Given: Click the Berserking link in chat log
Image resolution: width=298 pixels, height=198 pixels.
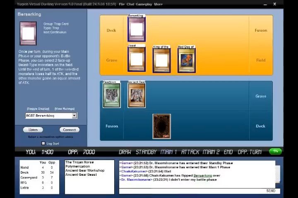Looking at the screenshot, I should pos(202,176).
